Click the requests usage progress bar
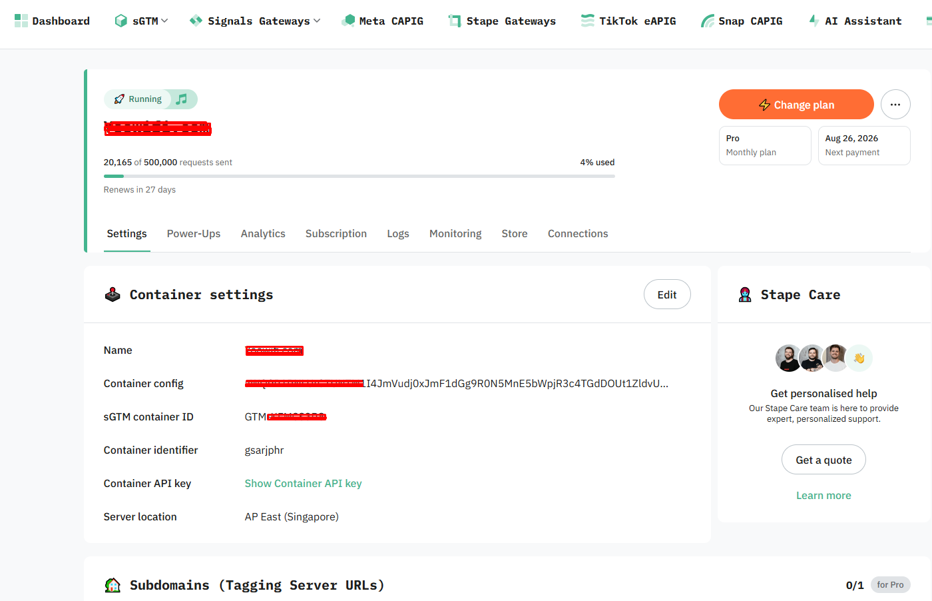Image resolution: width=932 pixels, height=601 pixels. tap(359, 176)
